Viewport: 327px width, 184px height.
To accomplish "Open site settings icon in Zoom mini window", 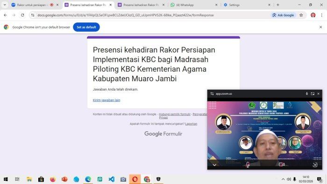I will tap(212, 94).
